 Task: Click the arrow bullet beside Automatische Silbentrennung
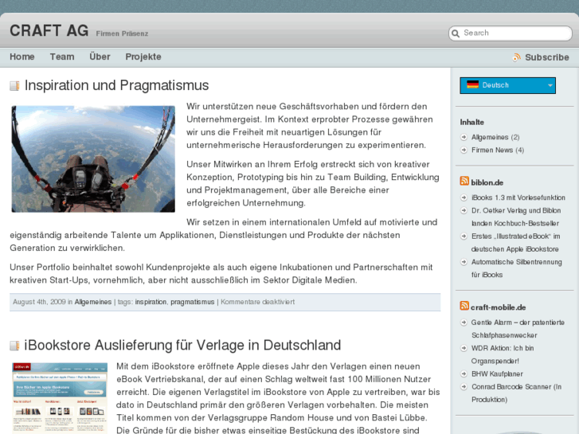point(464,262)
